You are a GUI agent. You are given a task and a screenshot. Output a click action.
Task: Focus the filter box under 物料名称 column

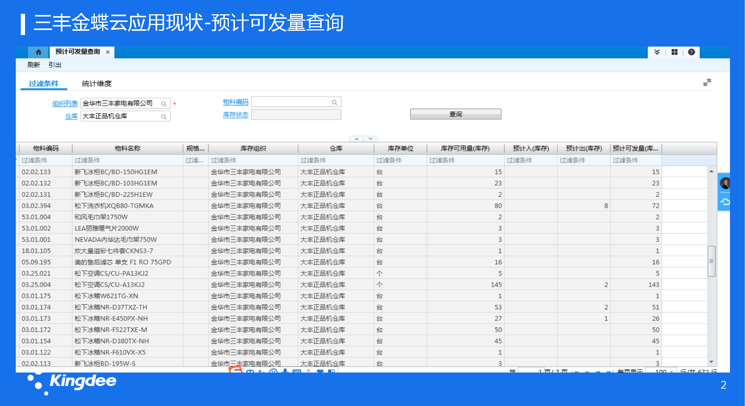(x=128, y=160)
